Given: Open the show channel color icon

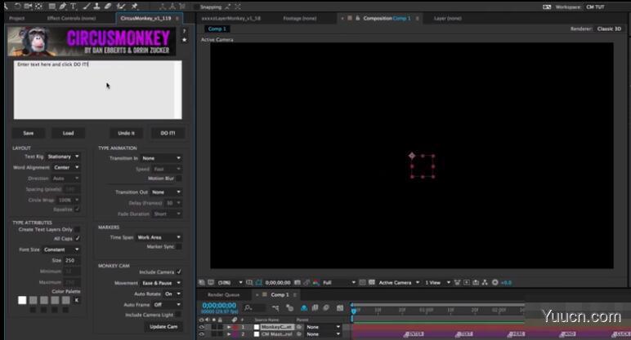Looking at the screenshot, I should click(x=316, y=283).
